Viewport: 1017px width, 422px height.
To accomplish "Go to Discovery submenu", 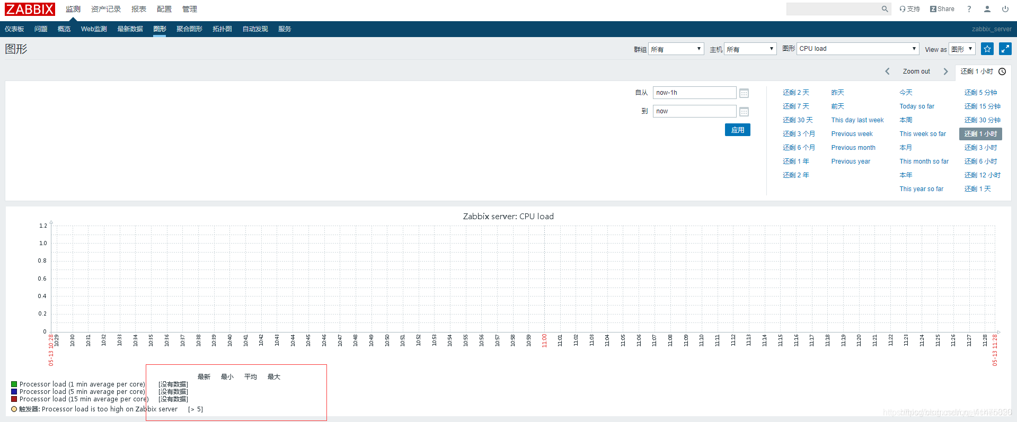I will point(255,29).
